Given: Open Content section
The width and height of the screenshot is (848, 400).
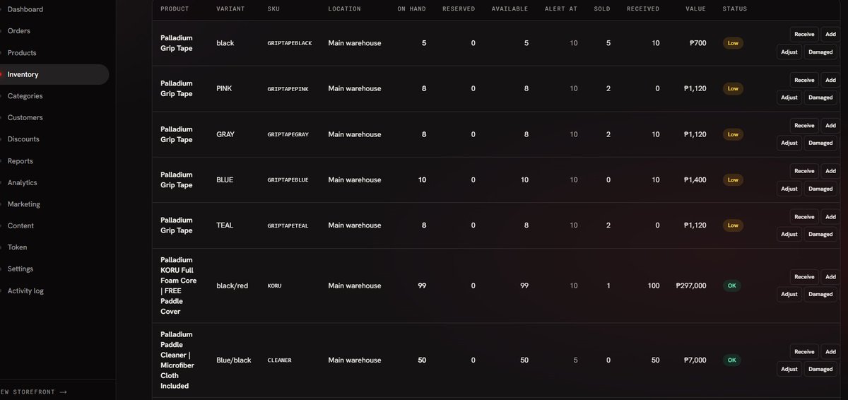Looking at the screenshot, I should (x=20, y=225).
